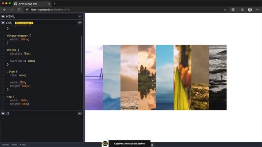Image resolution: width=262 pixels, height=147 pixels.
Task: Show keyboard shortcuts with Keys button
Action: [x=23, y=145]
